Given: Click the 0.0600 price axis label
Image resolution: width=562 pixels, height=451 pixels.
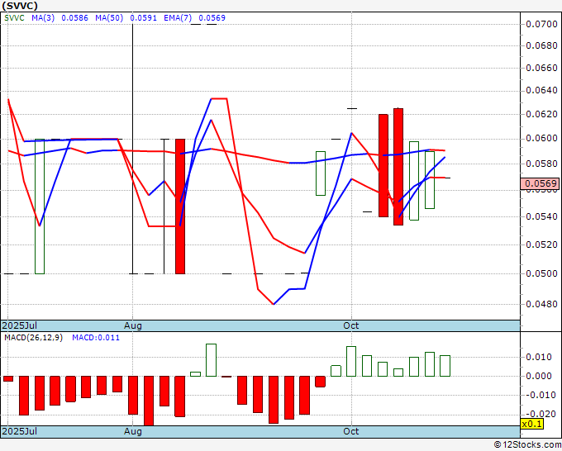Looking at the screenshot, I should click(541, 139).
